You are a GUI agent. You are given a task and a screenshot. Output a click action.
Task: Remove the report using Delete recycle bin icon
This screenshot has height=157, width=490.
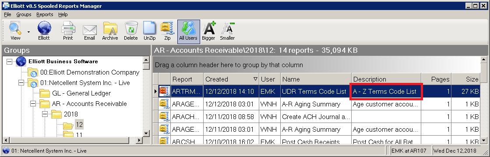(x=130, y=31)
